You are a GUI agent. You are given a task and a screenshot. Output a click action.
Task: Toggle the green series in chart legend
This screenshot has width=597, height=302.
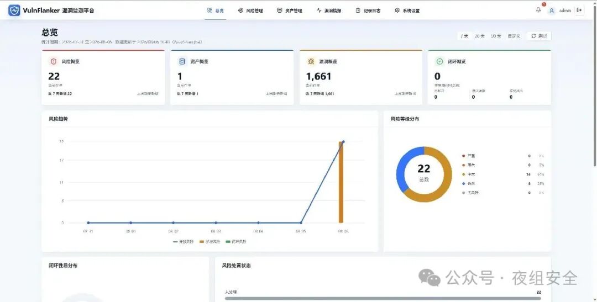tap(236, 241)
